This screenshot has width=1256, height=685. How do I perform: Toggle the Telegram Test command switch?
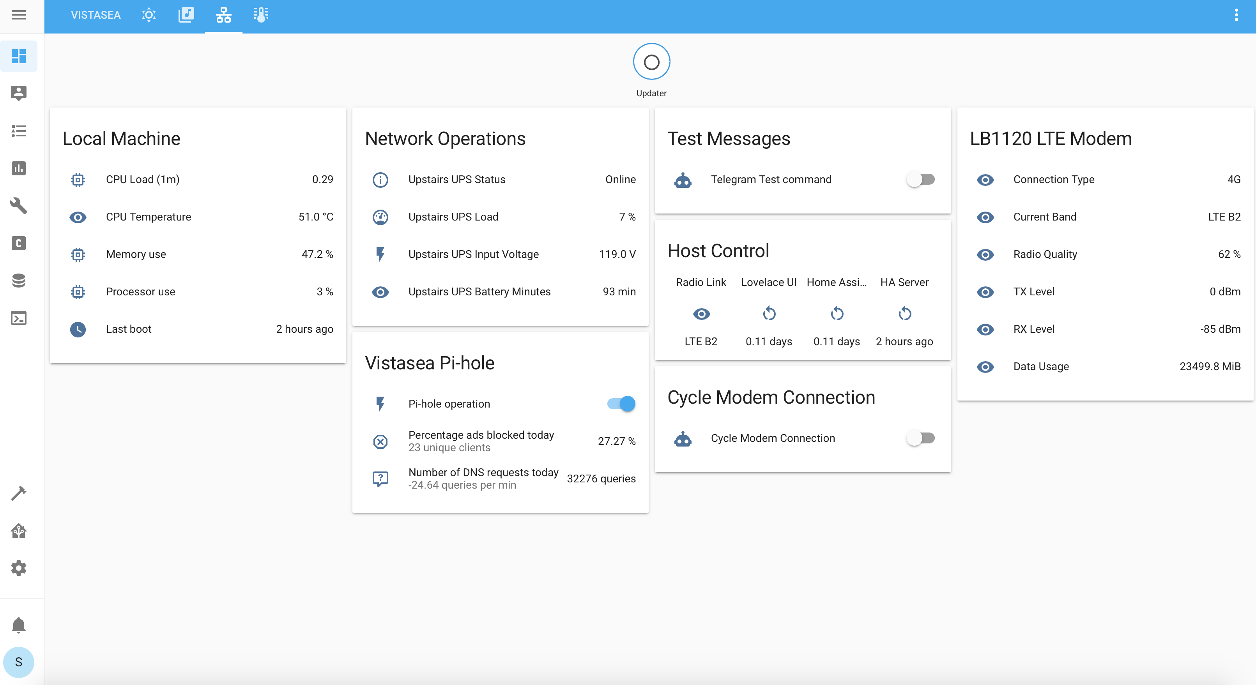pos(920,179)
